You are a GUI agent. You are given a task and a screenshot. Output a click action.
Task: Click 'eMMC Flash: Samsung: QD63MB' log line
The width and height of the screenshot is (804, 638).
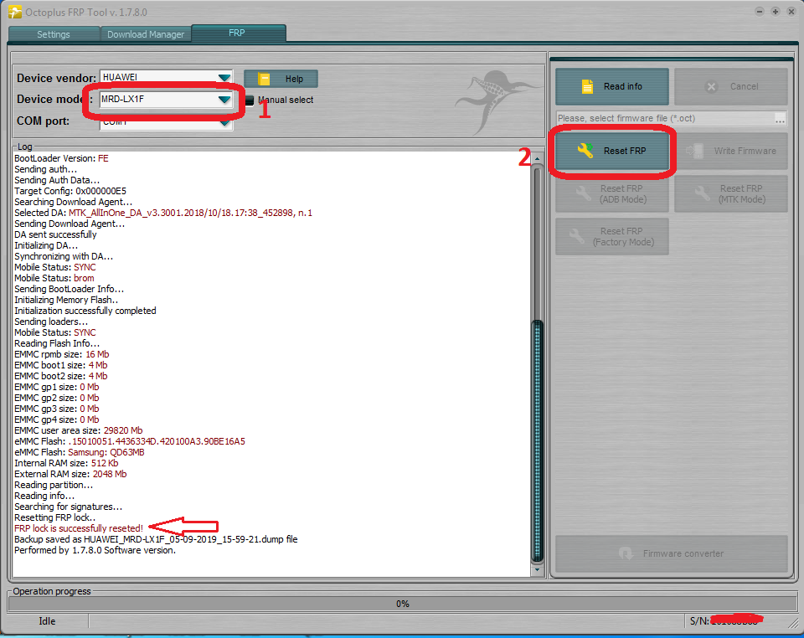click(x=79, y=452)
